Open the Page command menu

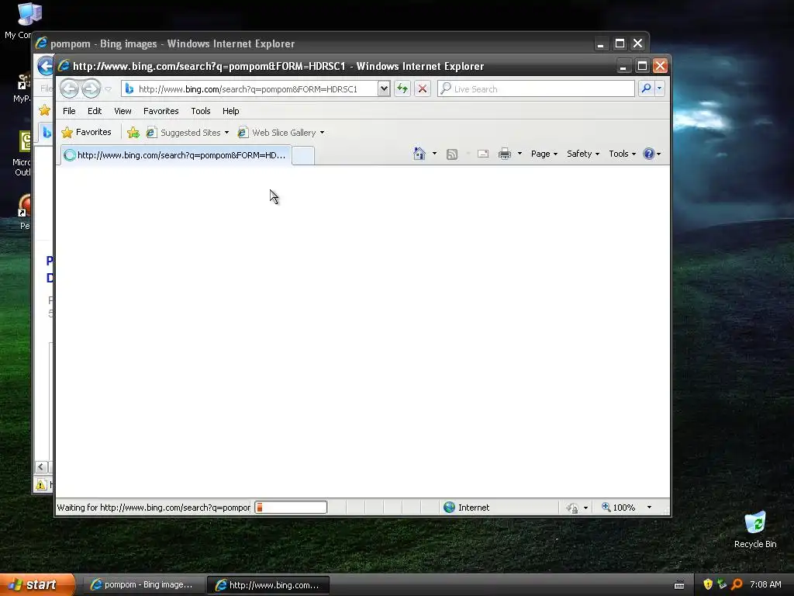coord(544,154)
